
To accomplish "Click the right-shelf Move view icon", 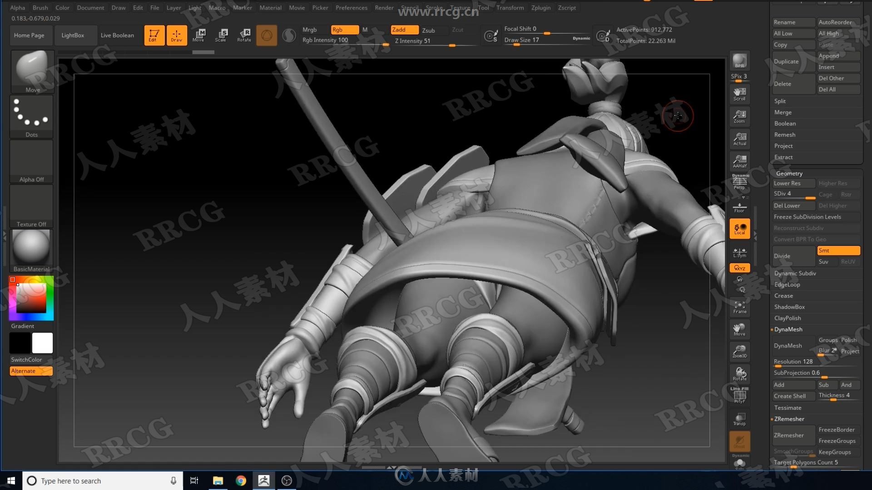I will pos(739,329).
